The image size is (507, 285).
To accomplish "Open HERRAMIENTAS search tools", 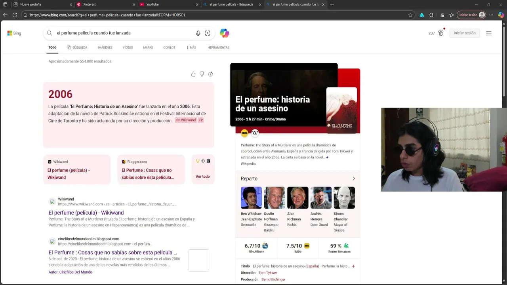I will click(x=218, y=47).
